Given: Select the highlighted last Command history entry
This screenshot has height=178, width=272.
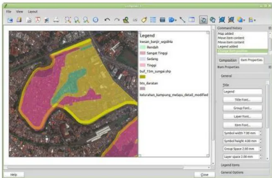Looking at the screenshot, I should pos(242,51).
